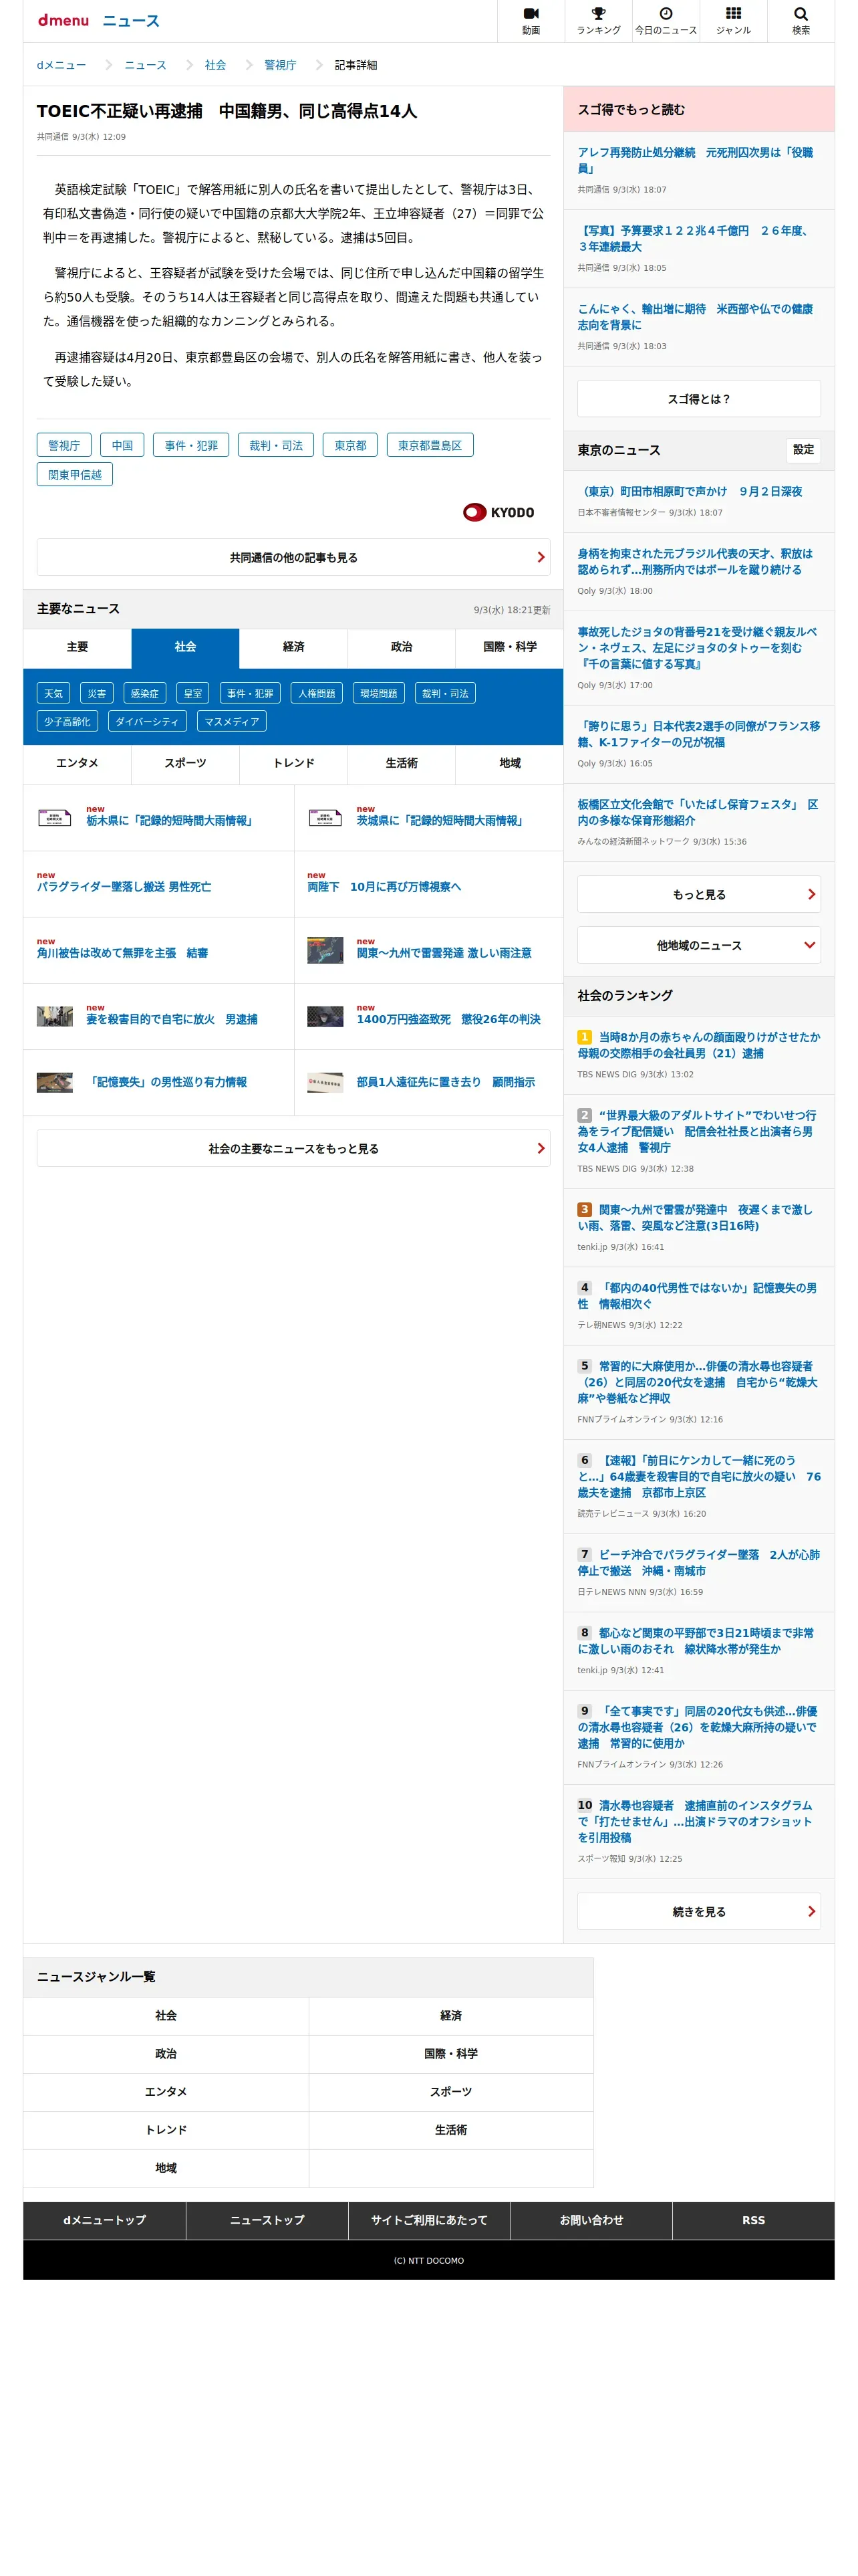Click エンタメ in genre list
Viewport: 858px width, 2576px height.
pyautogui.click(x=166, y=2092)
